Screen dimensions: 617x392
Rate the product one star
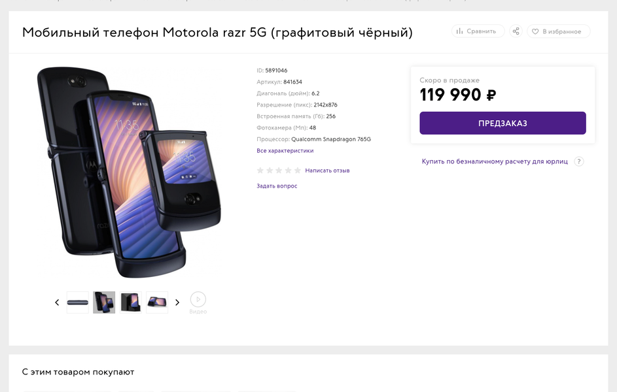point(260,171)
